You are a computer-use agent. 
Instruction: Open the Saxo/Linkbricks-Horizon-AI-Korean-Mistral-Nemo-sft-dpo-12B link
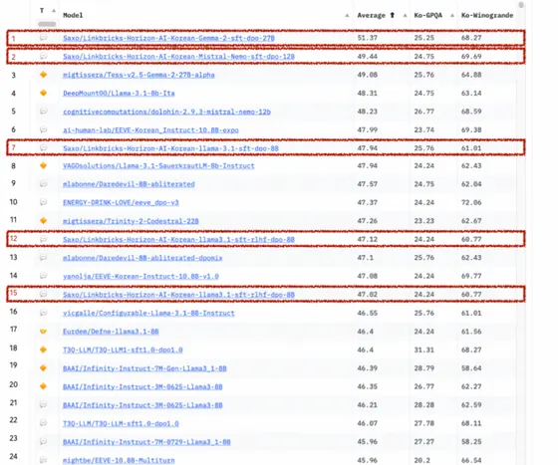178,56
